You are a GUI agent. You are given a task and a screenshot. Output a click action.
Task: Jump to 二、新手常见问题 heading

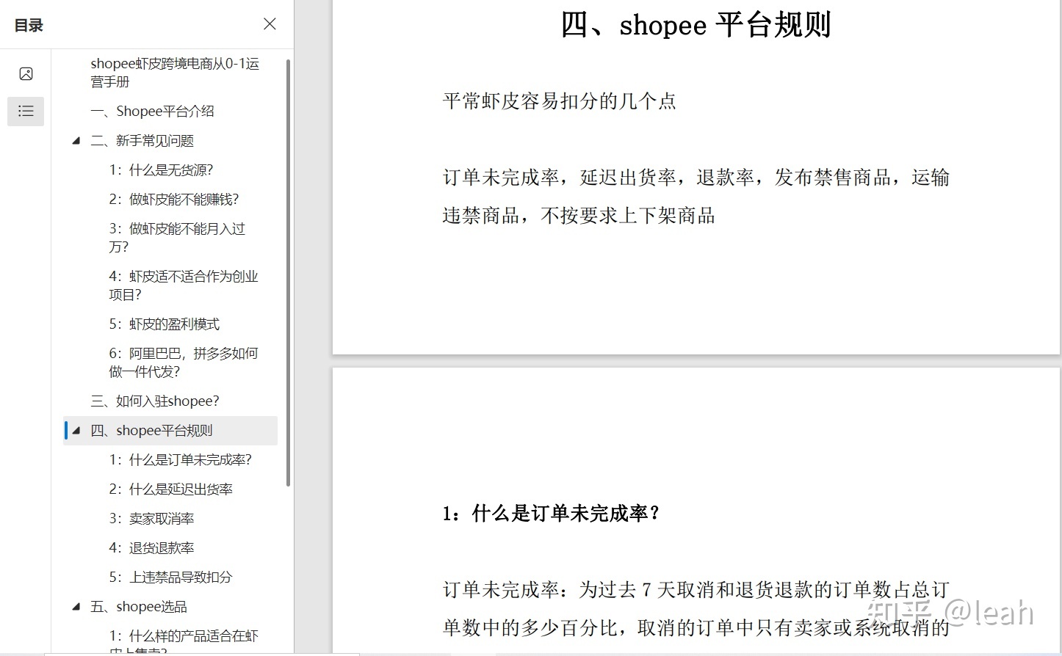click(142, 141)
